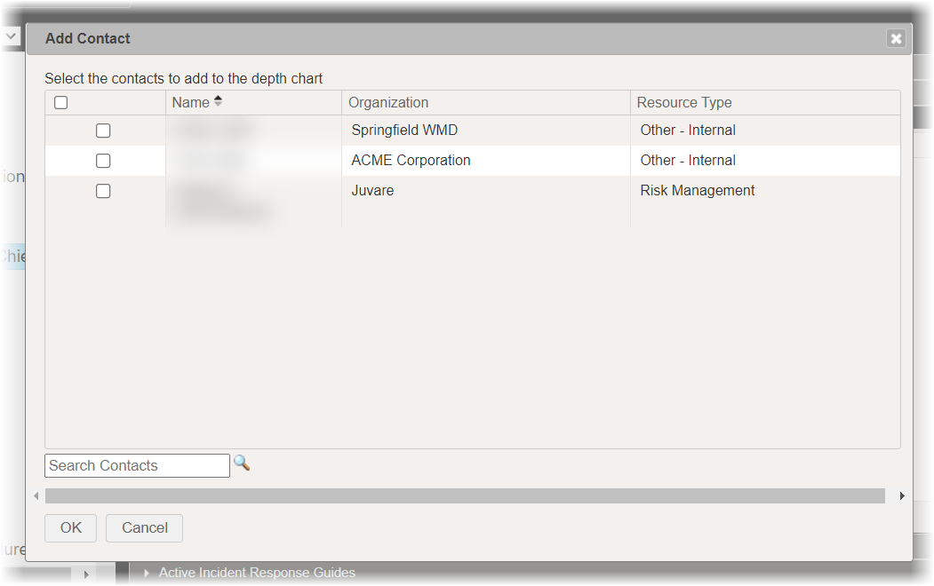This screenshot has width=934, height=586.
Task: Check the ACME Corporation contact's checkbox
Action: [x=103, y=160]
